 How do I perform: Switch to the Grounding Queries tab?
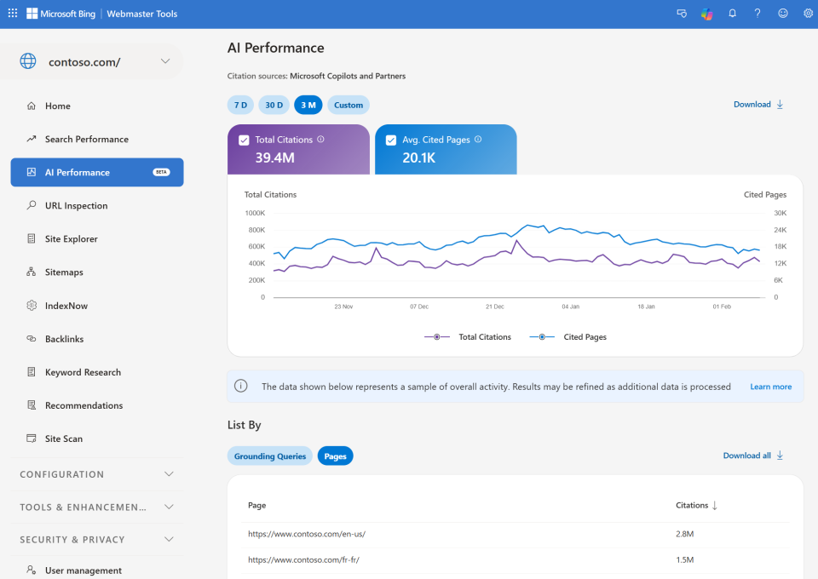point(269,456)
